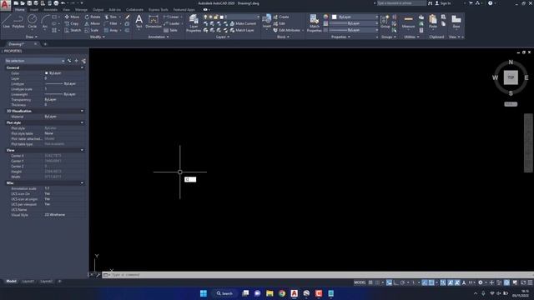The height and width of the screenshot is (300, 534).
Task: Activate the Mirror command
Action: coord(93,23)
